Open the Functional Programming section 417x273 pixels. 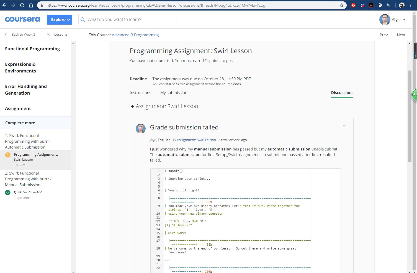(x=32, y=49)
